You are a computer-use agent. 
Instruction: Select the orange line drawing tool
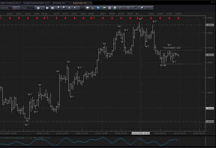(120, 8)
